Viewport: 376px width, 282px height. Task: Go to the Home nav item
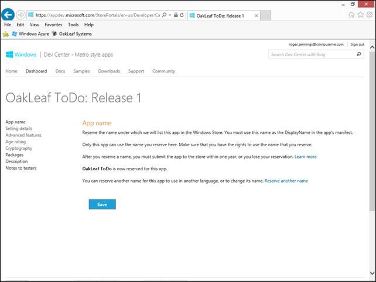pos(11,71)
